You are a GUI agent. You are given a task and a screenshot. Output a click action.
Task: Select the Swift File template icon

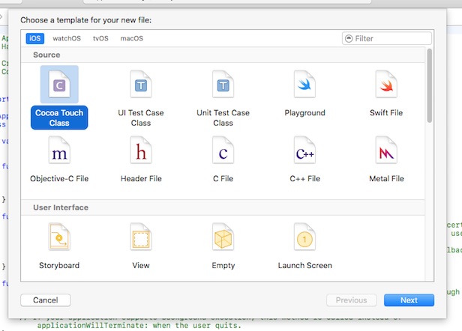386,85
